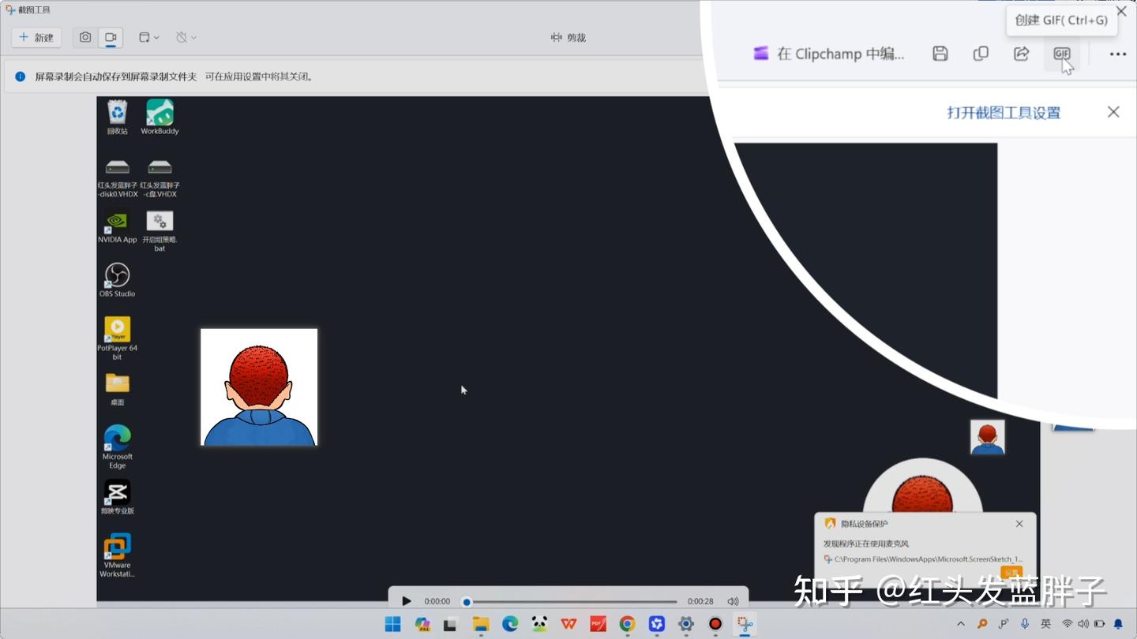Open the red record-button app on taskbar
1137x639 pixels.
(x=715, y=624)
